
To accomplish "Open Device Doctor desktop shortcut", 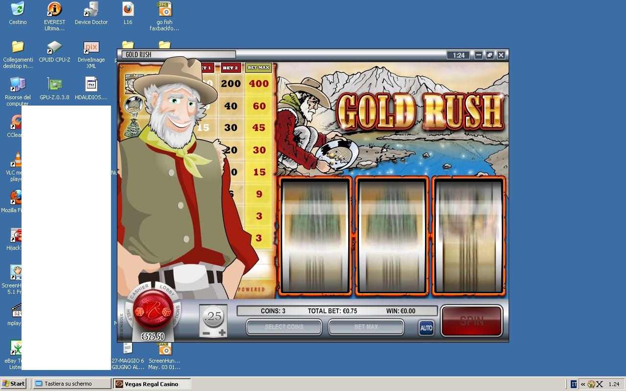I will [91, 13].
